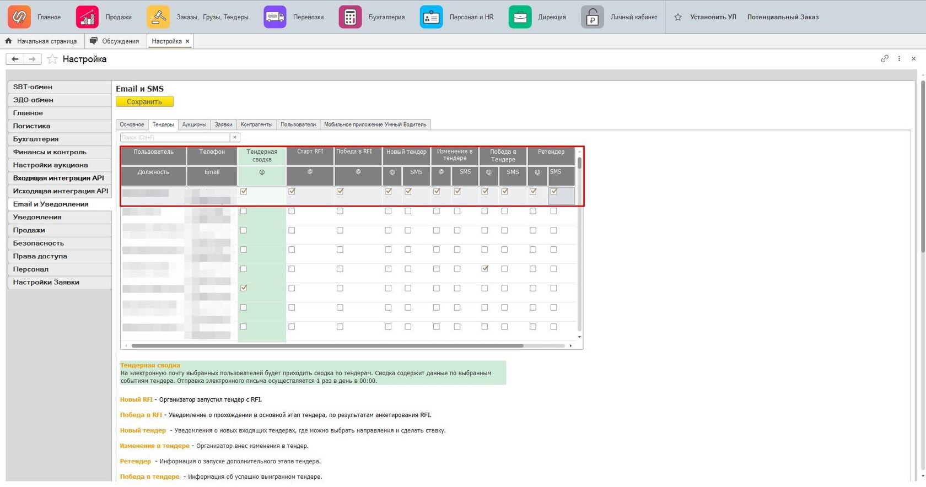Switch to the Заявки tab
926x487 pixels.
[x=223, y=125]
